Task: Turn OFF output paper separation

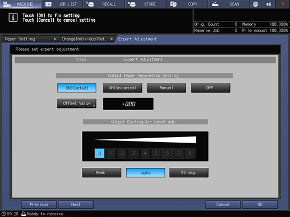Action: pos(210,88)
